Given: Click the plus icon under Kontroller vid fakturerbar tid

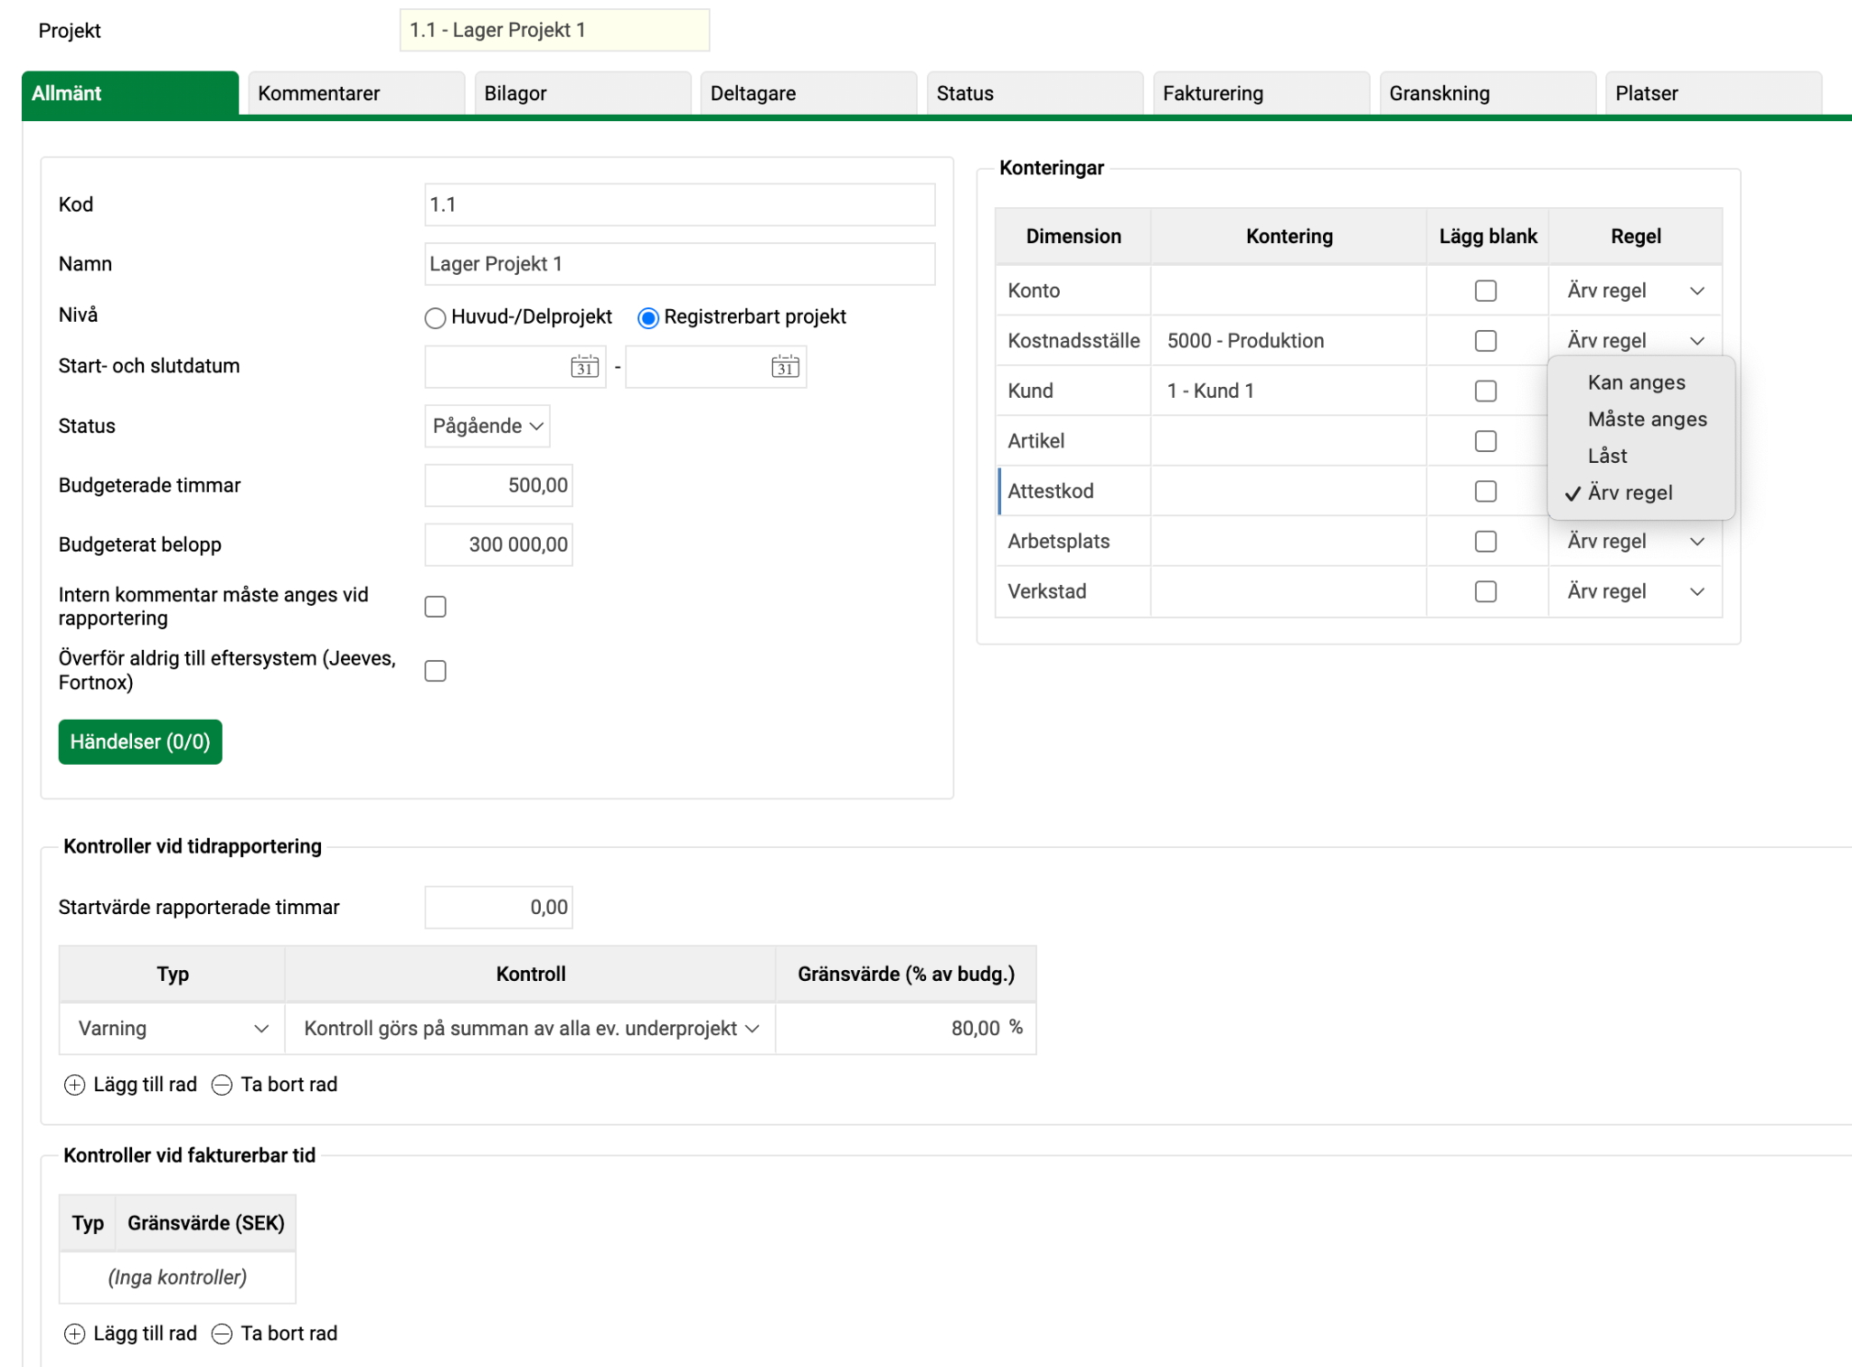Looking at the screenshot, I should pos(75,1334).
